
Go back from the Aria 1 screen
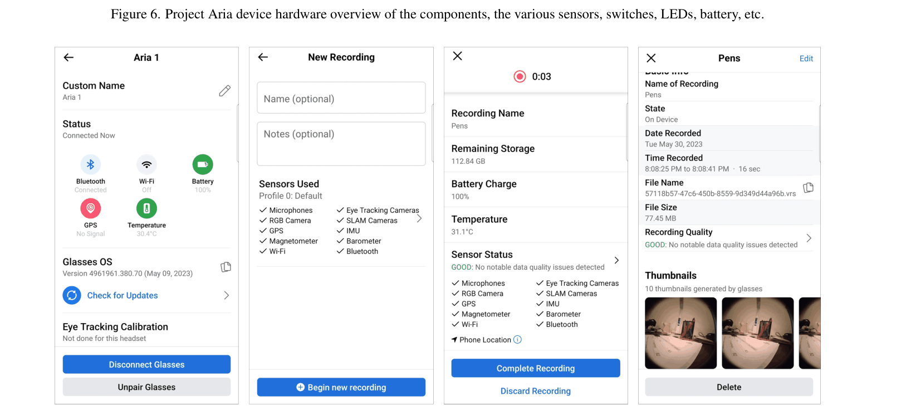68,57
